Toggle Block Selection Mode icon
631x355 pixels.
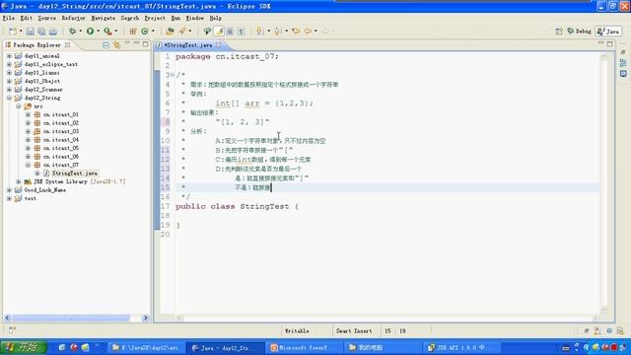click(x=230, y=31)
